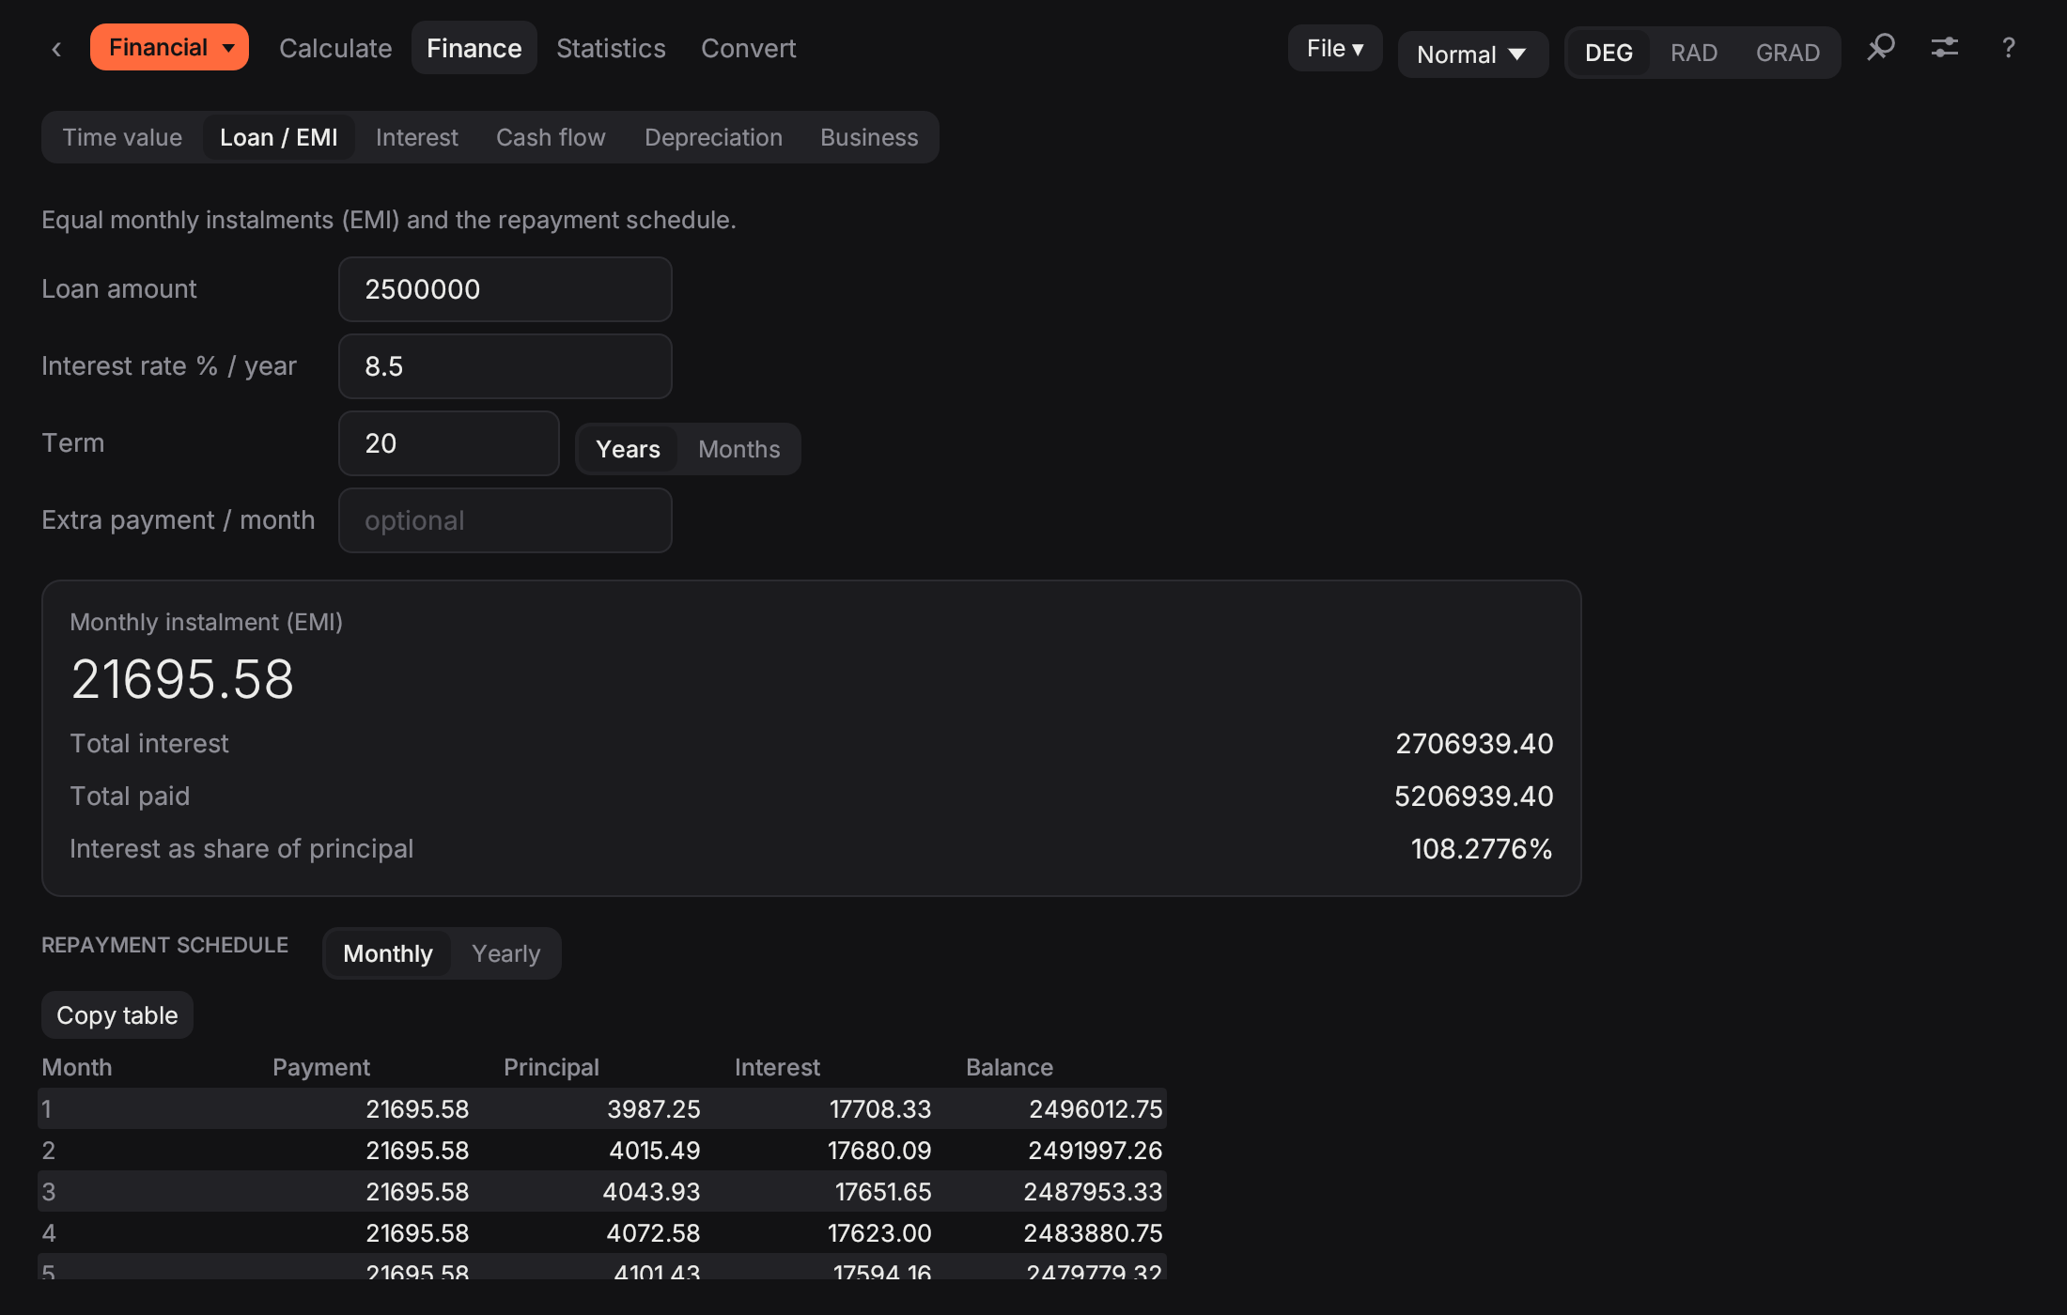This screenshot has width=2067, height=1315.
Task: Open the Statistics tab
Action: click(x=611, y=48)
